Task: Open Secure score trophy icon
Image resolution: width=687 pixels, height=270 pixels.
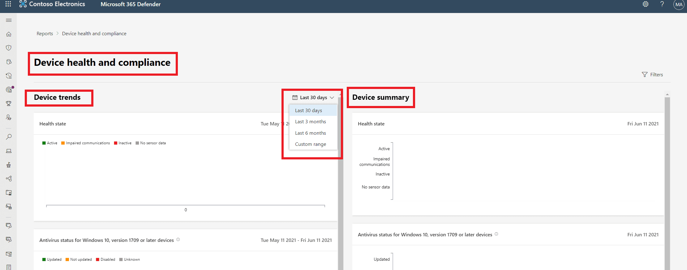Action: tap(9, 103)
